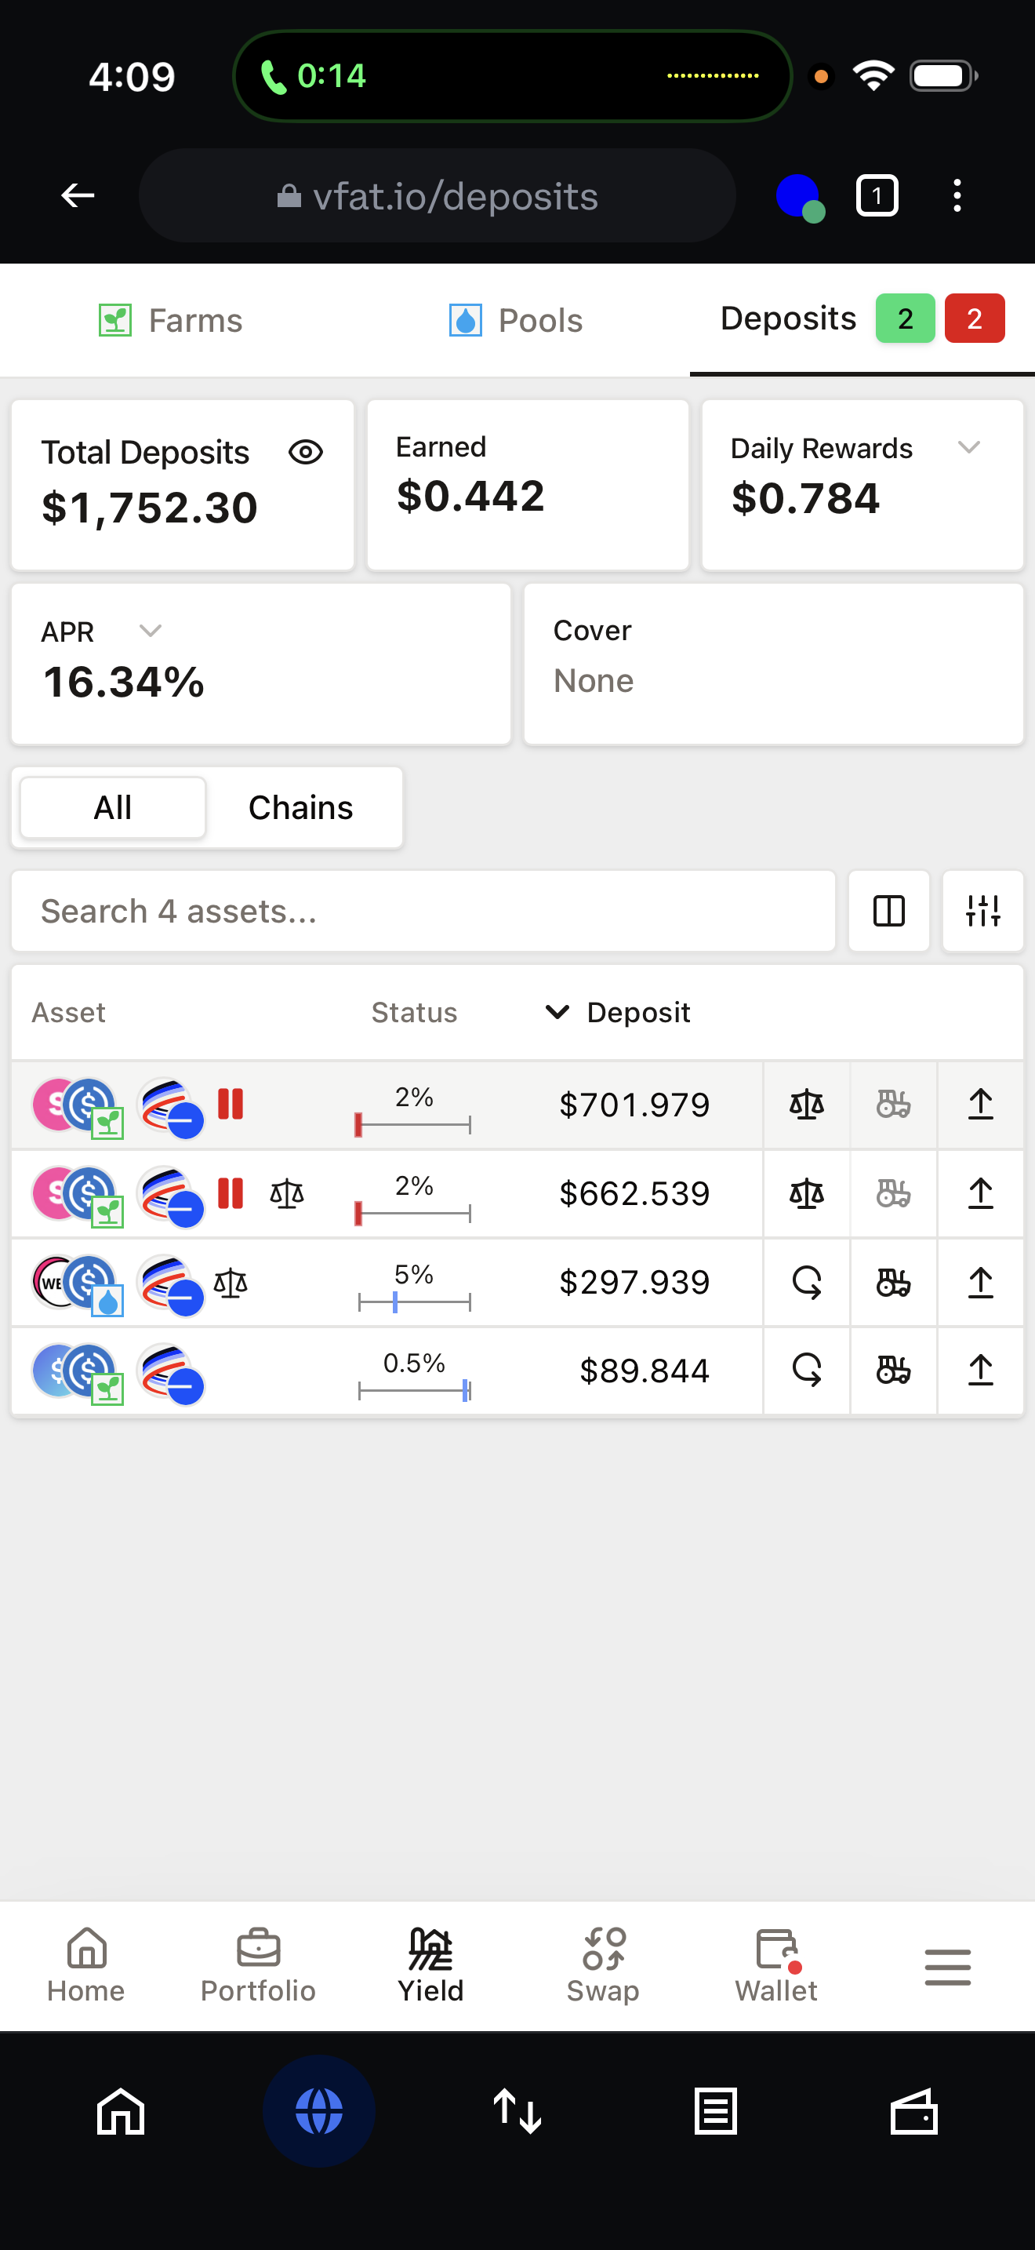Select the All filter toggle

[x=113, y=808]
